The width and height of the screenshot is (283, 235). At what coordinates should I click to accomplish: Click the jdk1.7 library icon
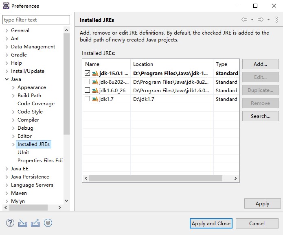tap(95, 99)
